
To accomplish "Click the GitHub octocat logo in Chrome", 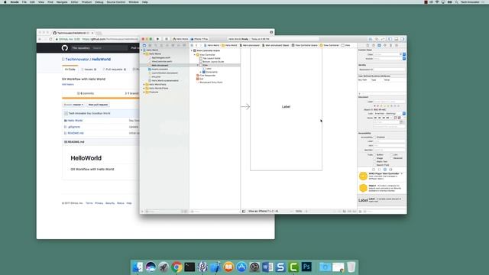I will coord(64,47).
